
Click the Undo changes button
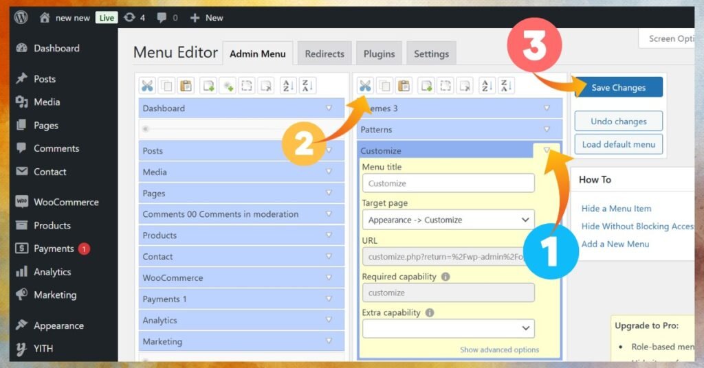(x=618, y=121)
